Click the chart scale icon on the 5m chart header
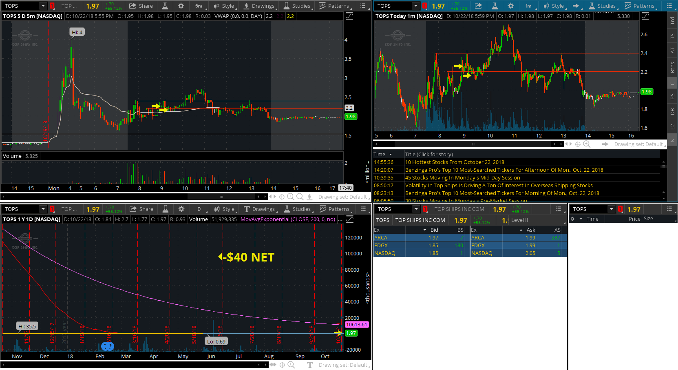Screen dimensions: 678x370 (x=349, y=16)
